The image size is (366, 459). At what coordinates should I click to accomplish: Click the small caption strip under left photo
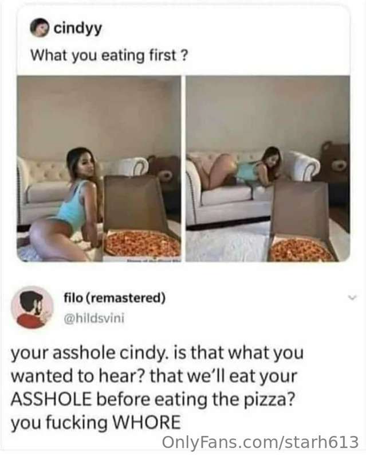[x=153, y=260]
